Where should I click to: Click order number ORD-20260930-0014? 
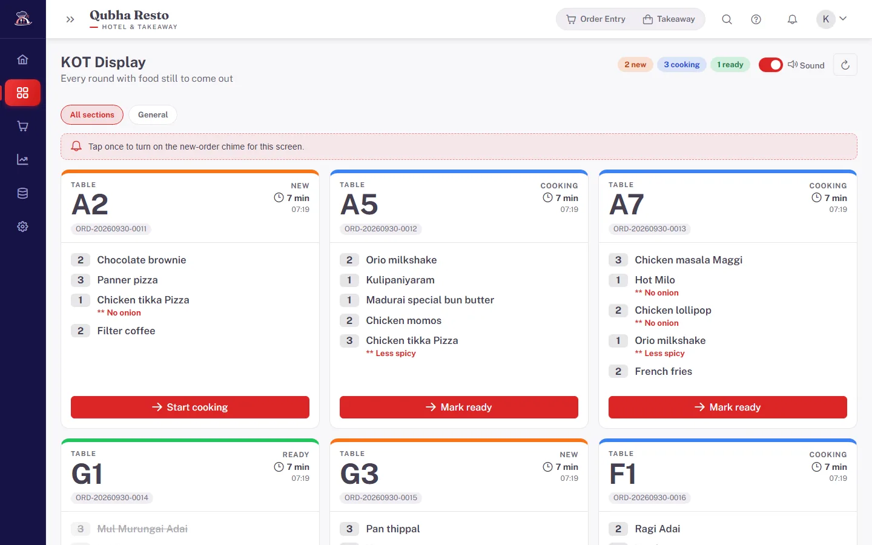point(112,498)
